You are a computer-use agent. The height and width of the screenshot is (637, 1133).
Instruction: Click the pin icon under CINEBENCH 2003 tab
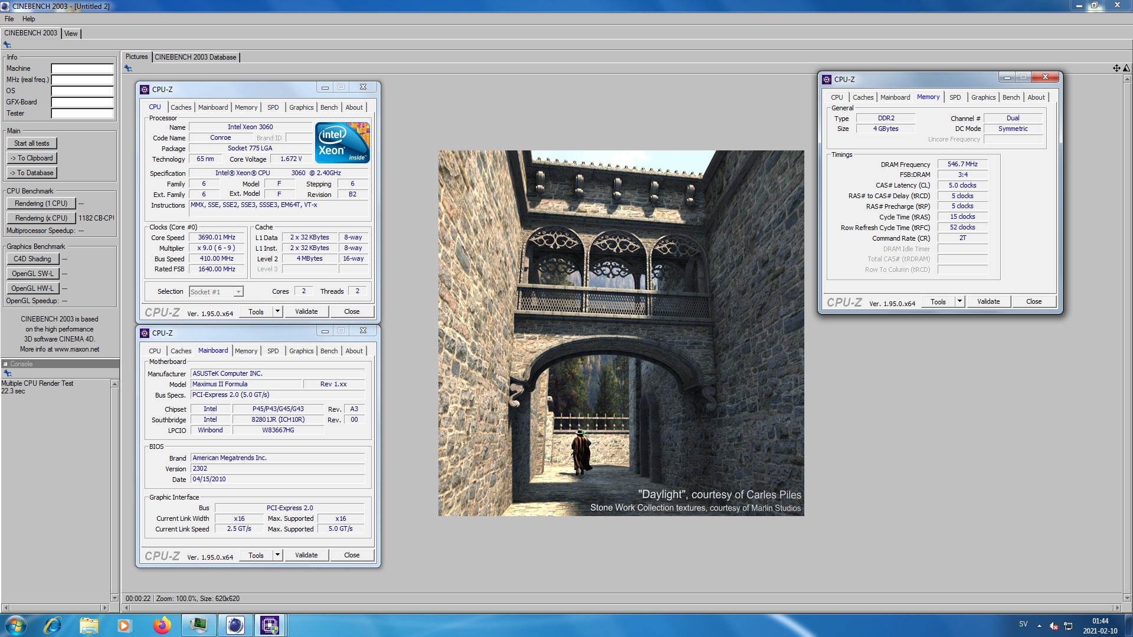tap(8, 45)
